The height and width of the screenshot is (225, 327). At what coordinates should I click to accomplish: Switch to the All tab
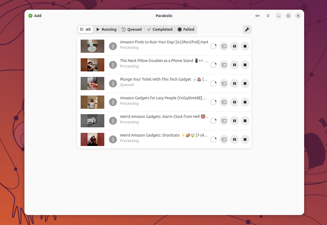pos(86,29)
